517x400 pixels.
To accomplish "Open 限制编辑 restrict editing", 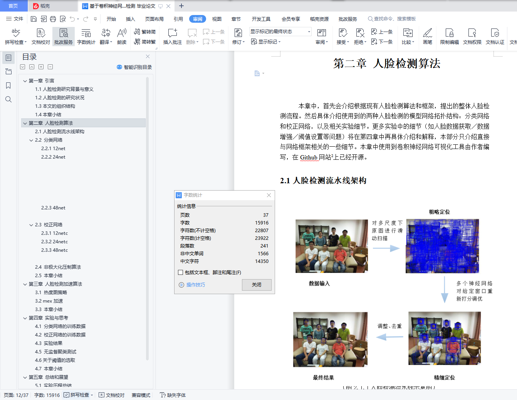I will tap(449, 36).
